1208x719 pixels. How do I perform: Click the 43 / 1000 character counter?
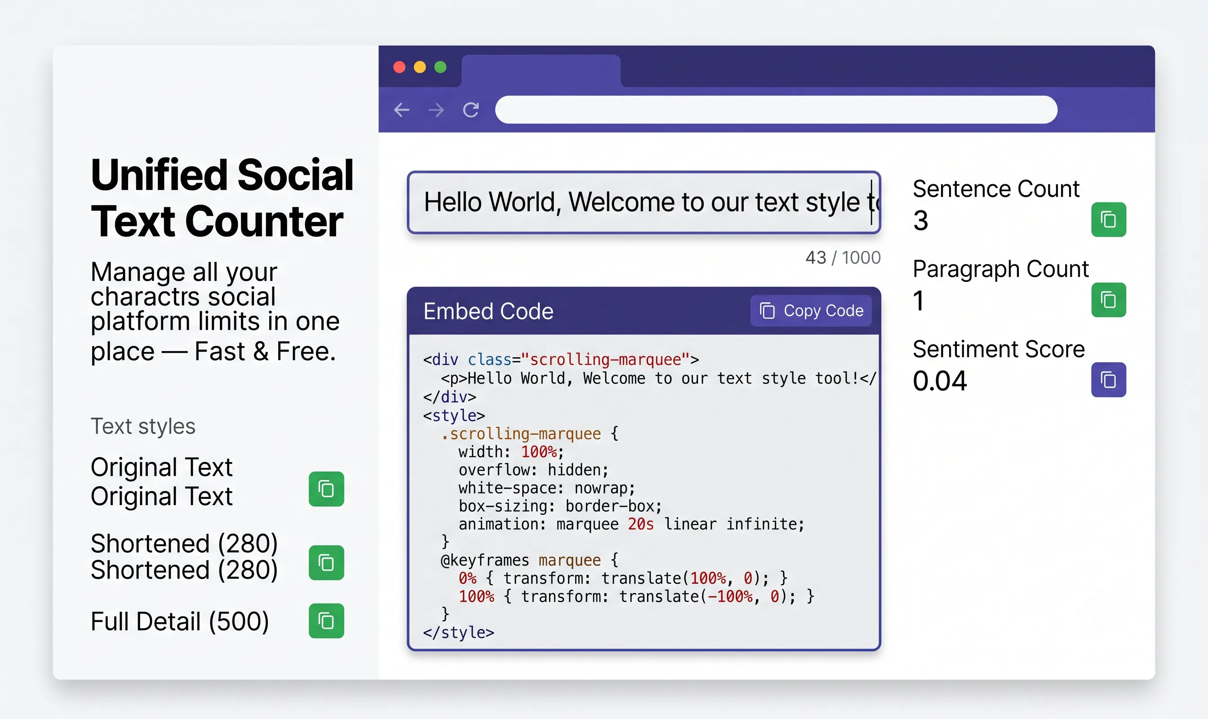coord(843,257)
